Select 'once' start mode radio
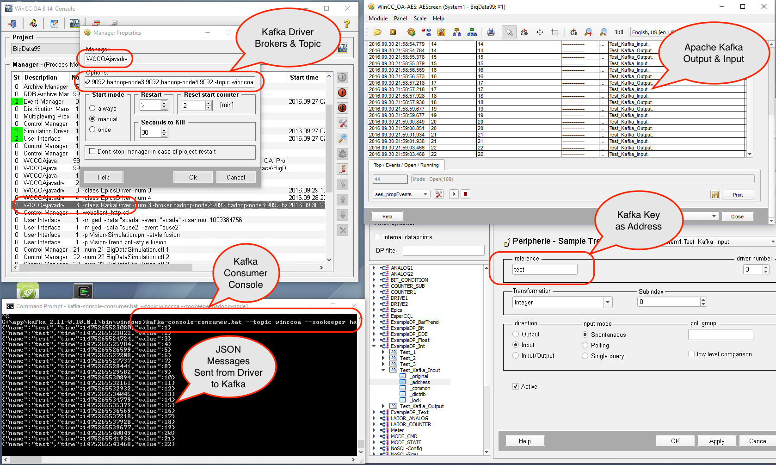The height and width of the screenshot is (465, 776). click(x=92, y=130)
